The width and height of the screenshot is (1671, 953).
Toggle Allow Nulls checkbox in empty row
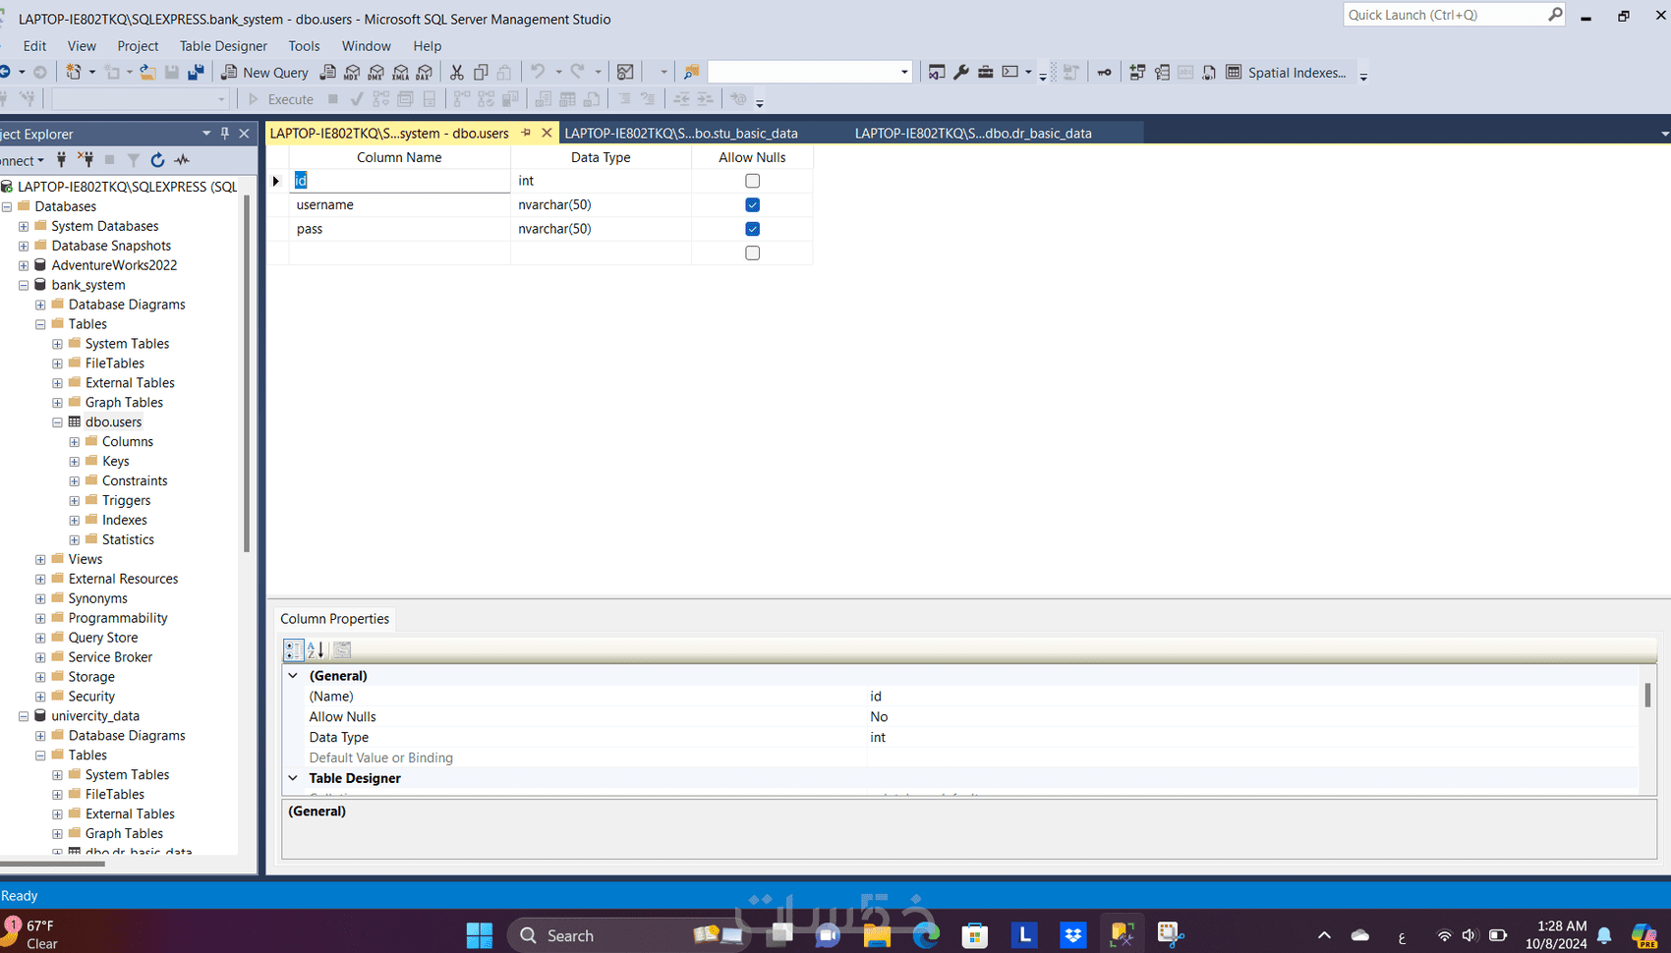click(x=752, y=252)
